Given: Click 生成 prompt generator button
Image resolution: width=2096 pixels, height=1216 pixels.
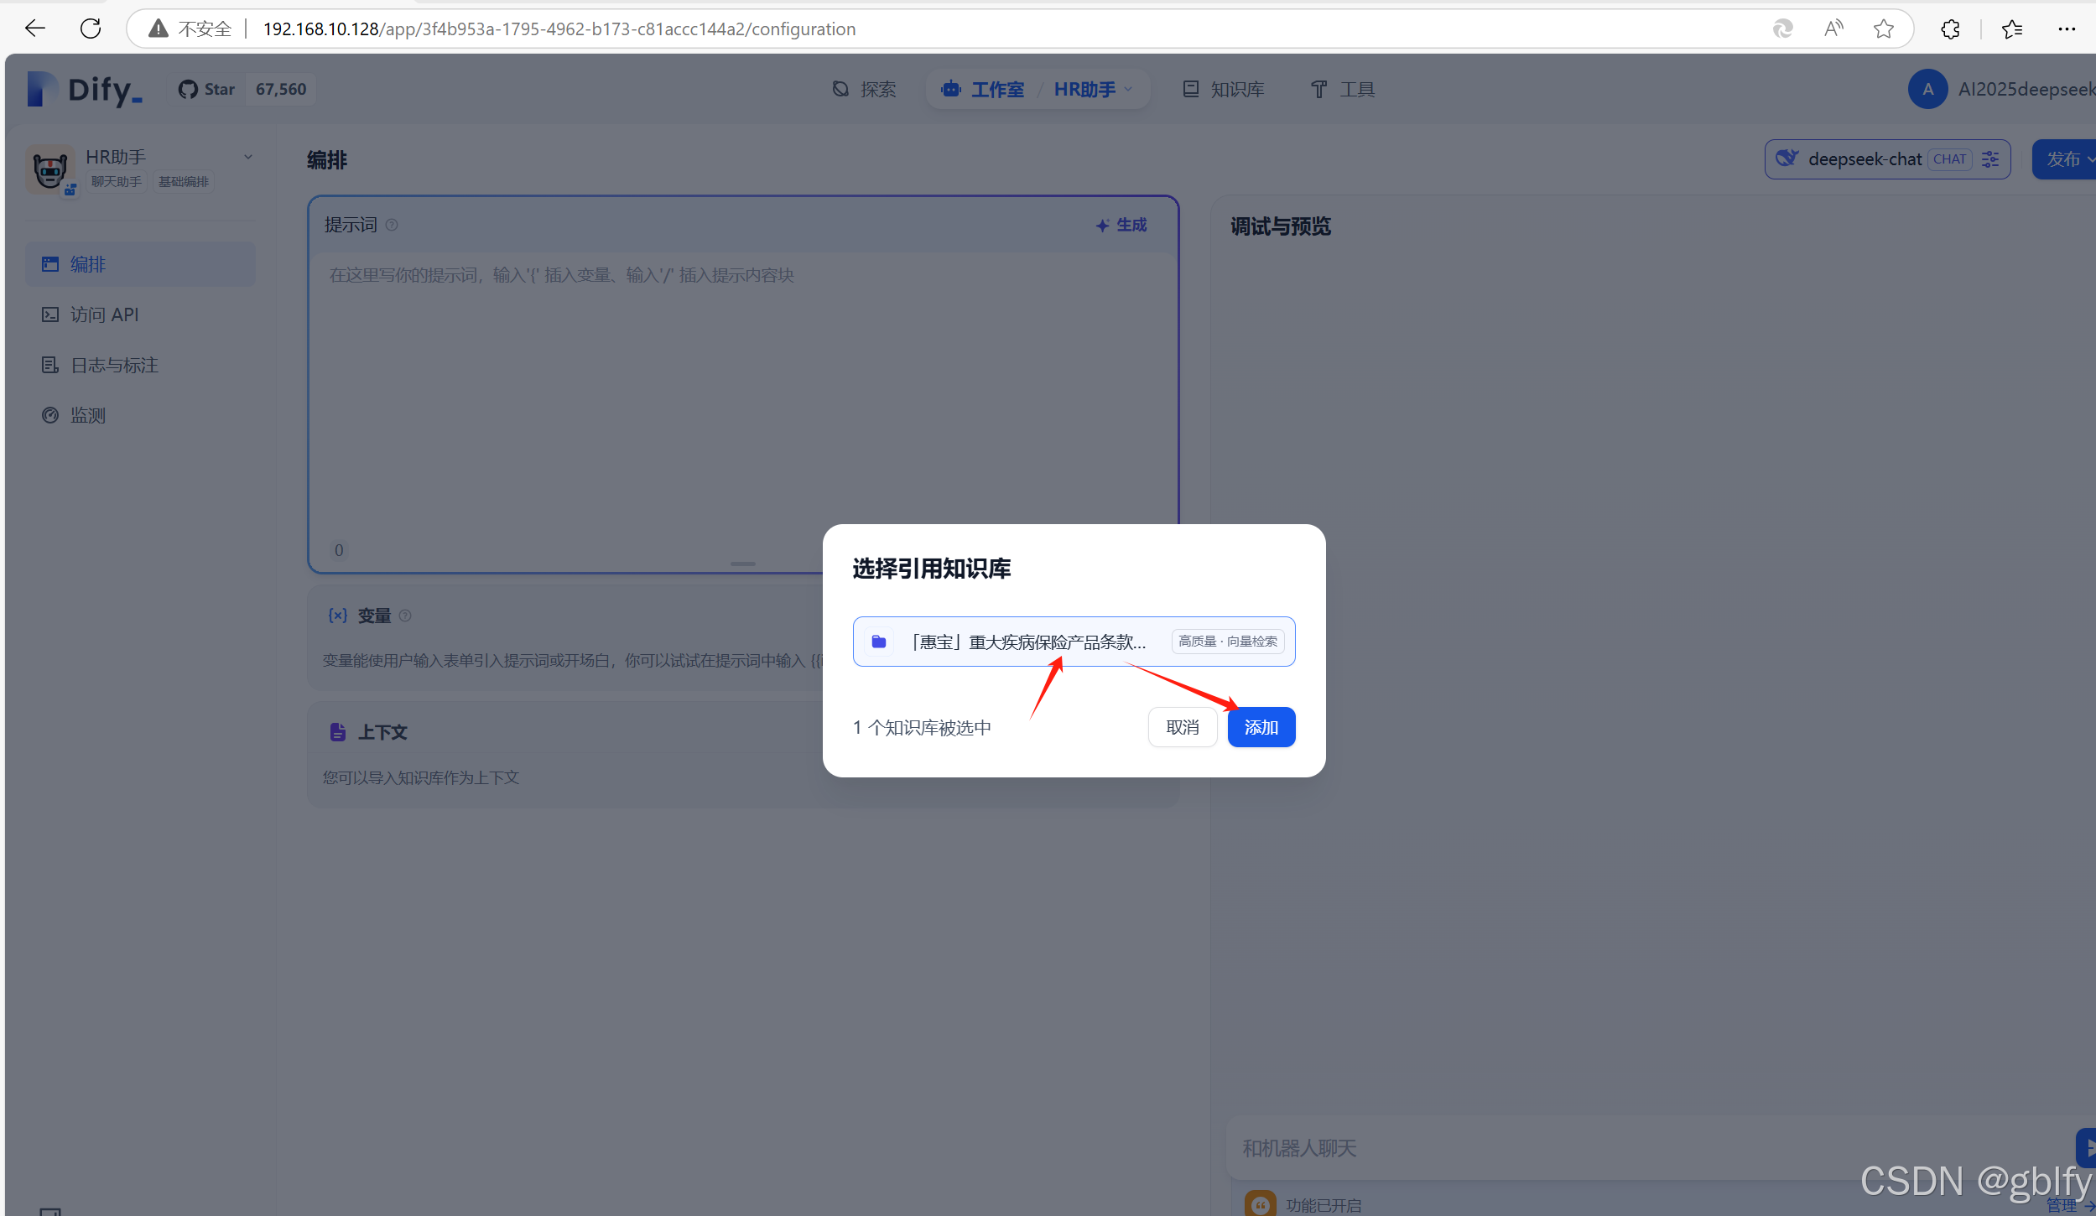Looking at the screenshot, I should (1121, 225).
